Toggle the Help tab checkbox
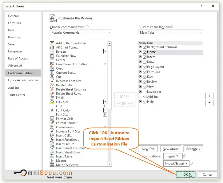Viewport: 223px width, 183px height. click(x=145, y=102)
